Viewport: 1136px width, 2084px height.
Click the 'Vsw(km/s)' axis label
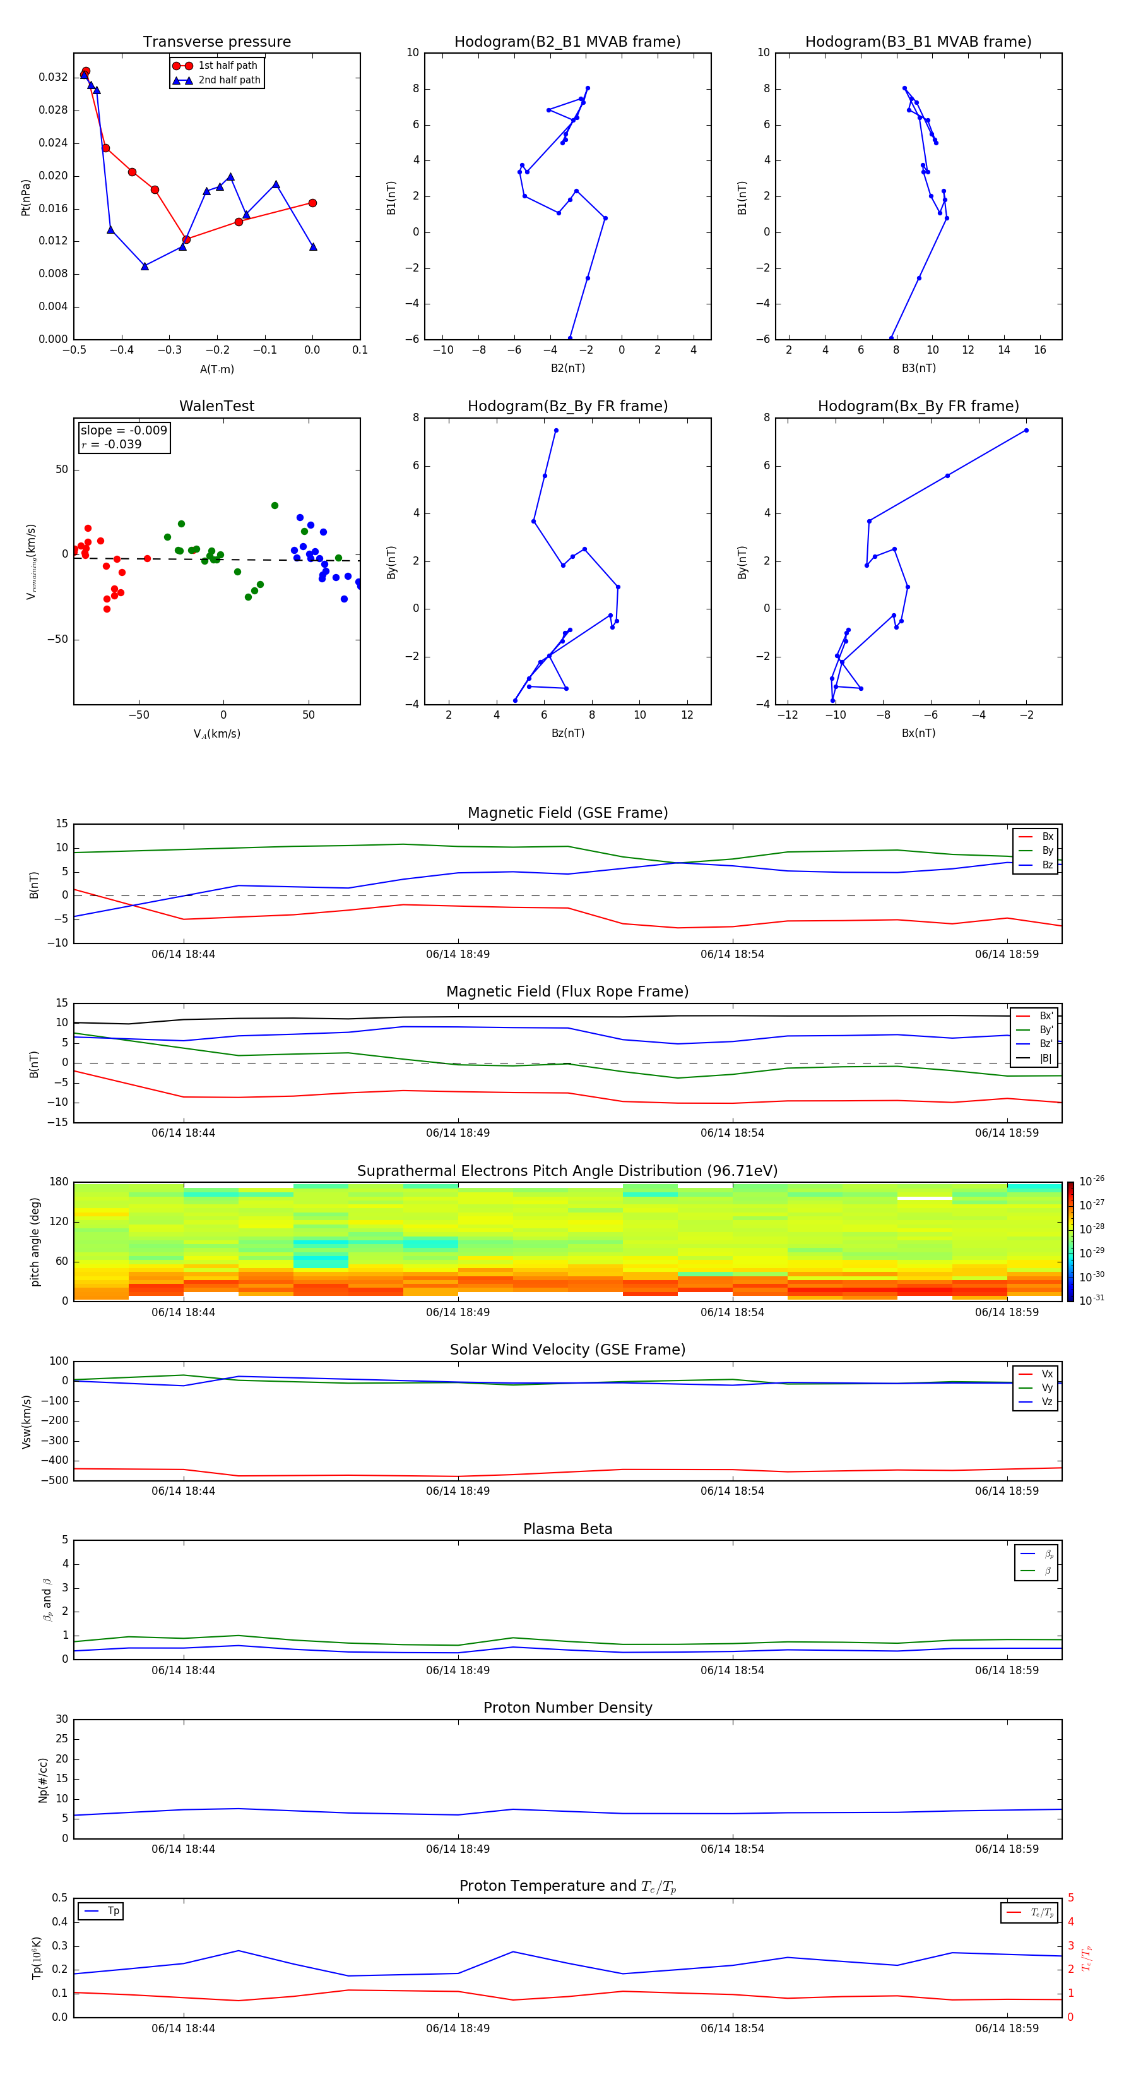click(x=26, y=1422)
